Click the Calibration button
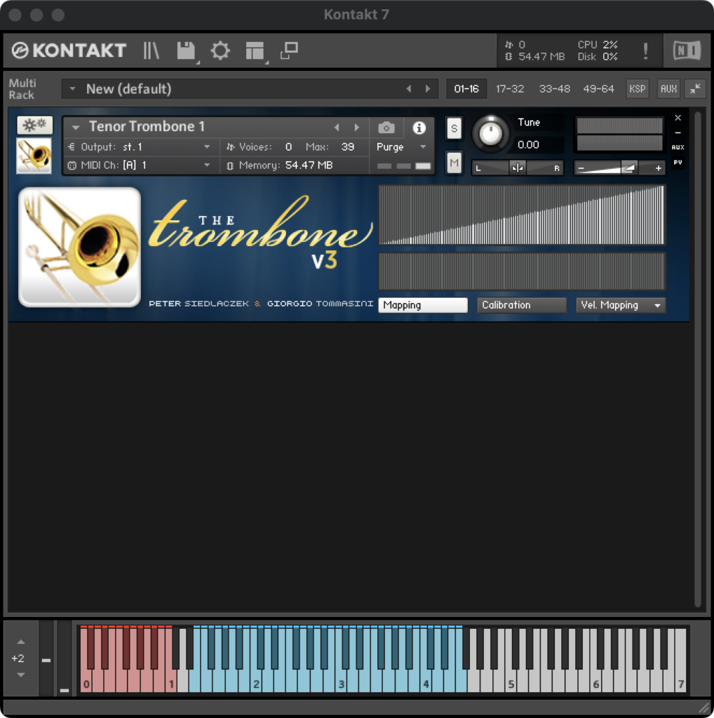The height and width of the screenshot is (718, 714). (522, 305)
